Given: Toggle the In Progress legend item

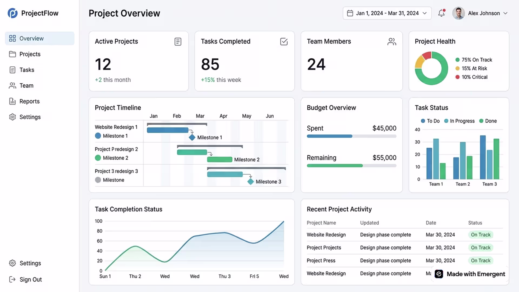Looking at the screenshot, I should [460, 121].
